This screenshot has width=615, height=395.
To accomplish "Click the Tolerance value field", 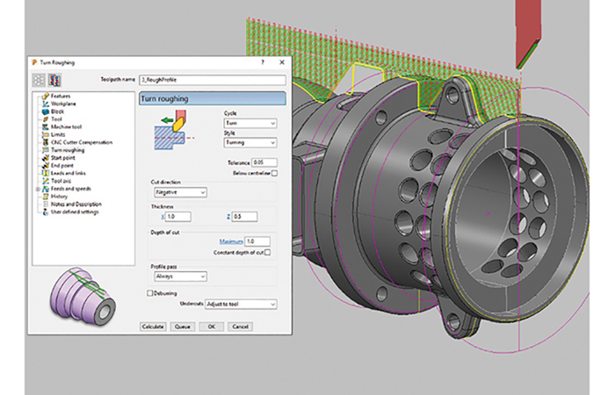I will [x=264, y=162].
